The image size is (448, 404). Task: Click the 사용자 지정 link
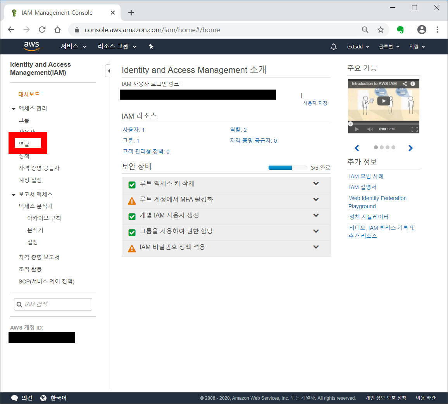point(315,103)
